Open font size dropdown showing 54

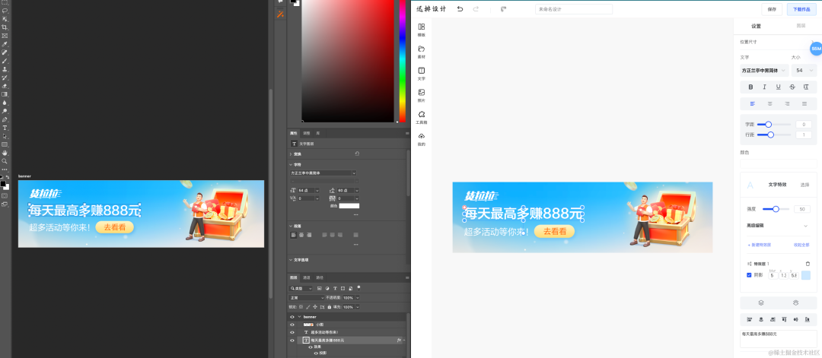tap(804, 70)
